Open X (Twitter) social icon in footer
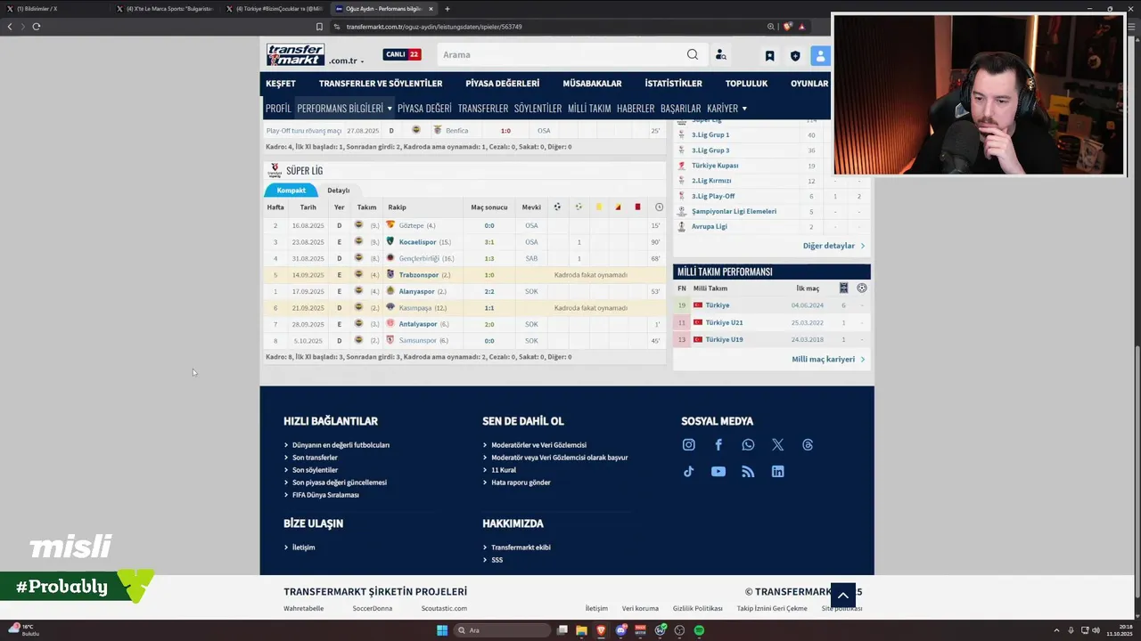Viewport: 1141px width, 641px height. click(x=777, y=445)
